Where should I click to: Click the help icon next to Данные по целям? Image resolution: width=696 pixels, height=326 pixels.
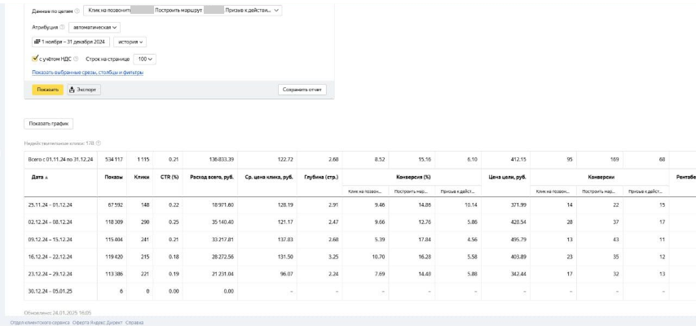77,11
